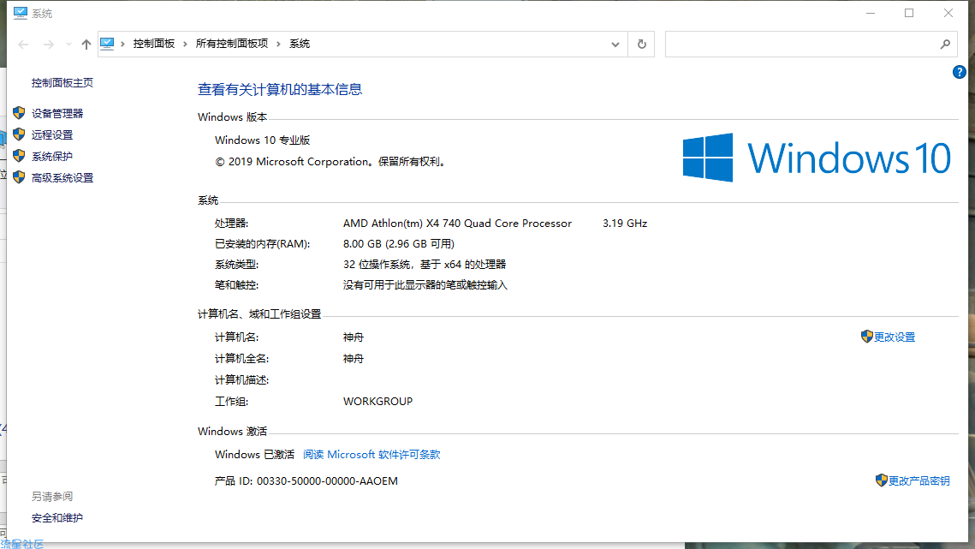Click the search magnifier icon

click(945, 45)
